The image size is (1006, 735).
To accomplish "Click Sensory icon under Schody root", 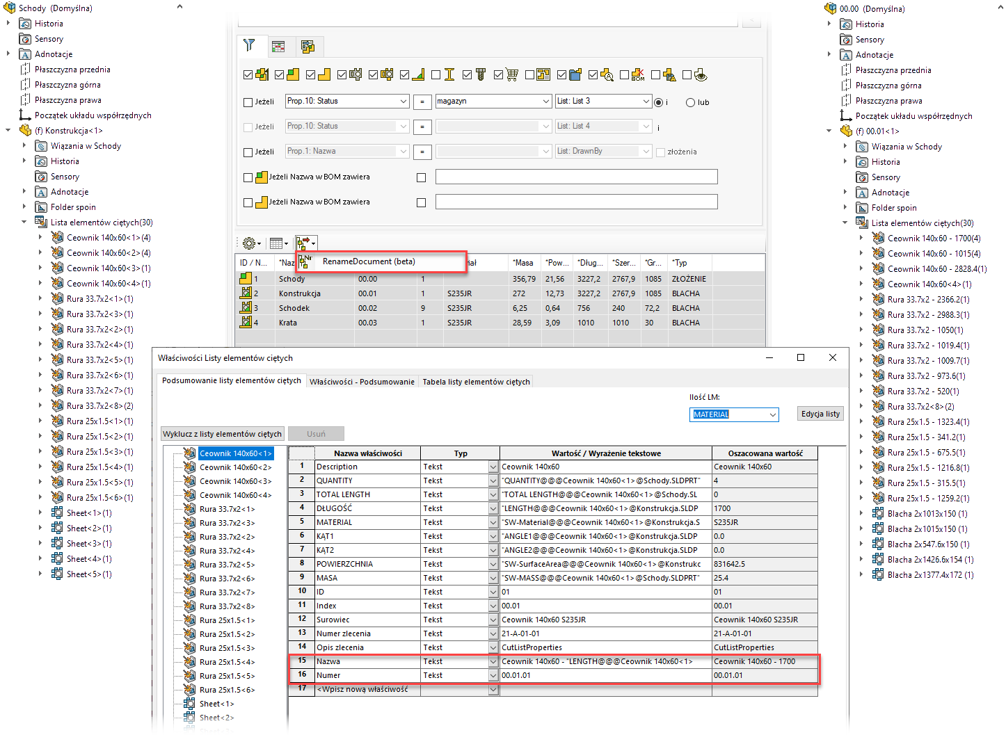I will tap(25, 39).
